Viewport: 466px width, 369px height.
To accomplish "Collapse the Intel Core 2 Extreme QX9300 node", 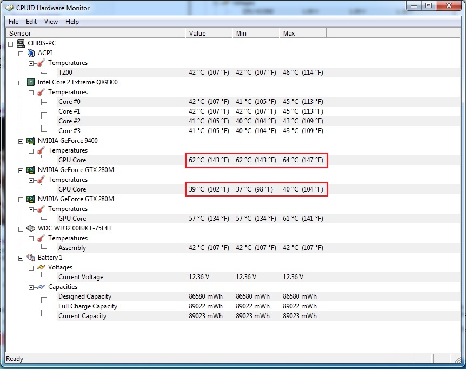I will pos(21,83).
